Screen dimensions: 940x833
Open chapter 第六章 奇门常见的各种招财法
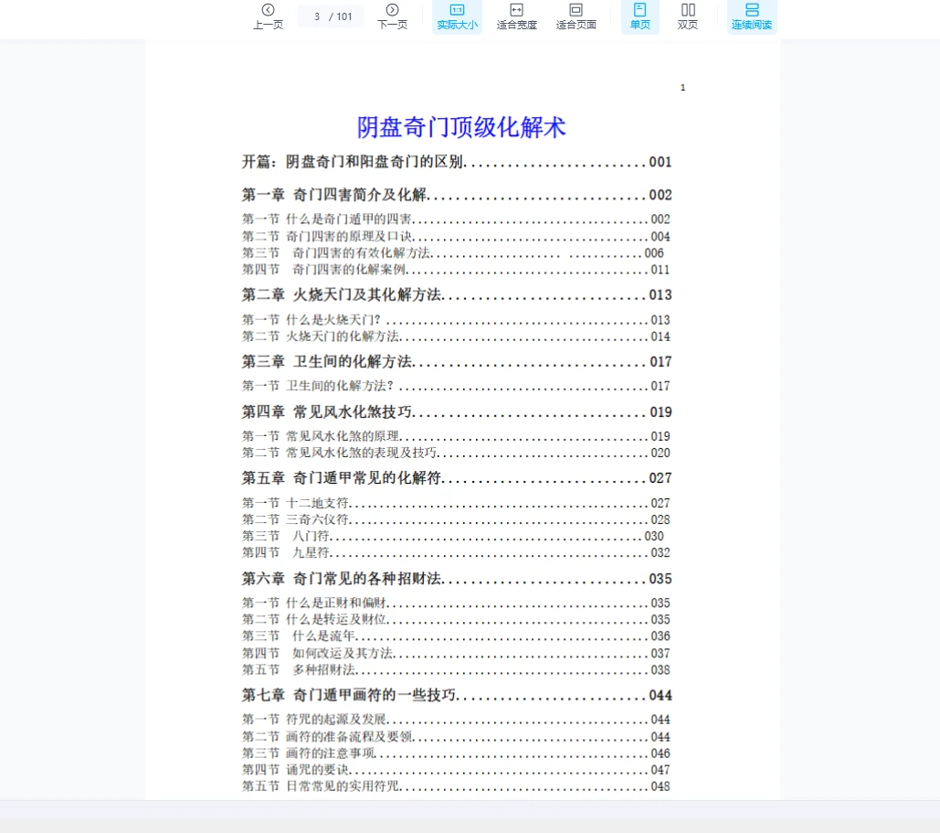[x=456, y=579]
